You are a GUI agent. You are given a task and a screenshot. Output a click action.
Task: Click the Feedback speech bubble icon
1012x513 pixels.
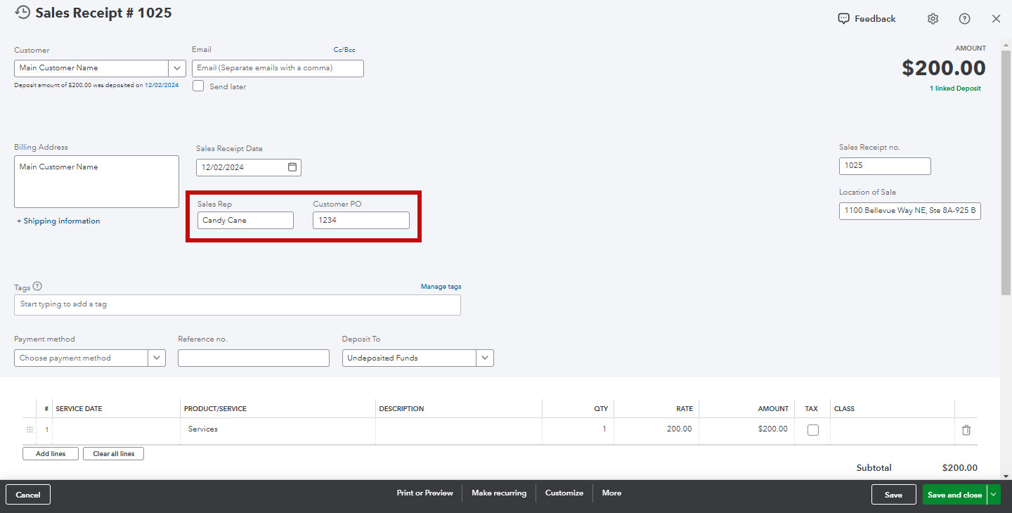pyautogui.click(x=843, y=19)
